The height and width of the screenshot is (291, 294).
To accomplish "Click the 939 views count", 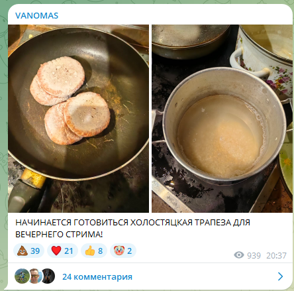I will coord(254,255).
